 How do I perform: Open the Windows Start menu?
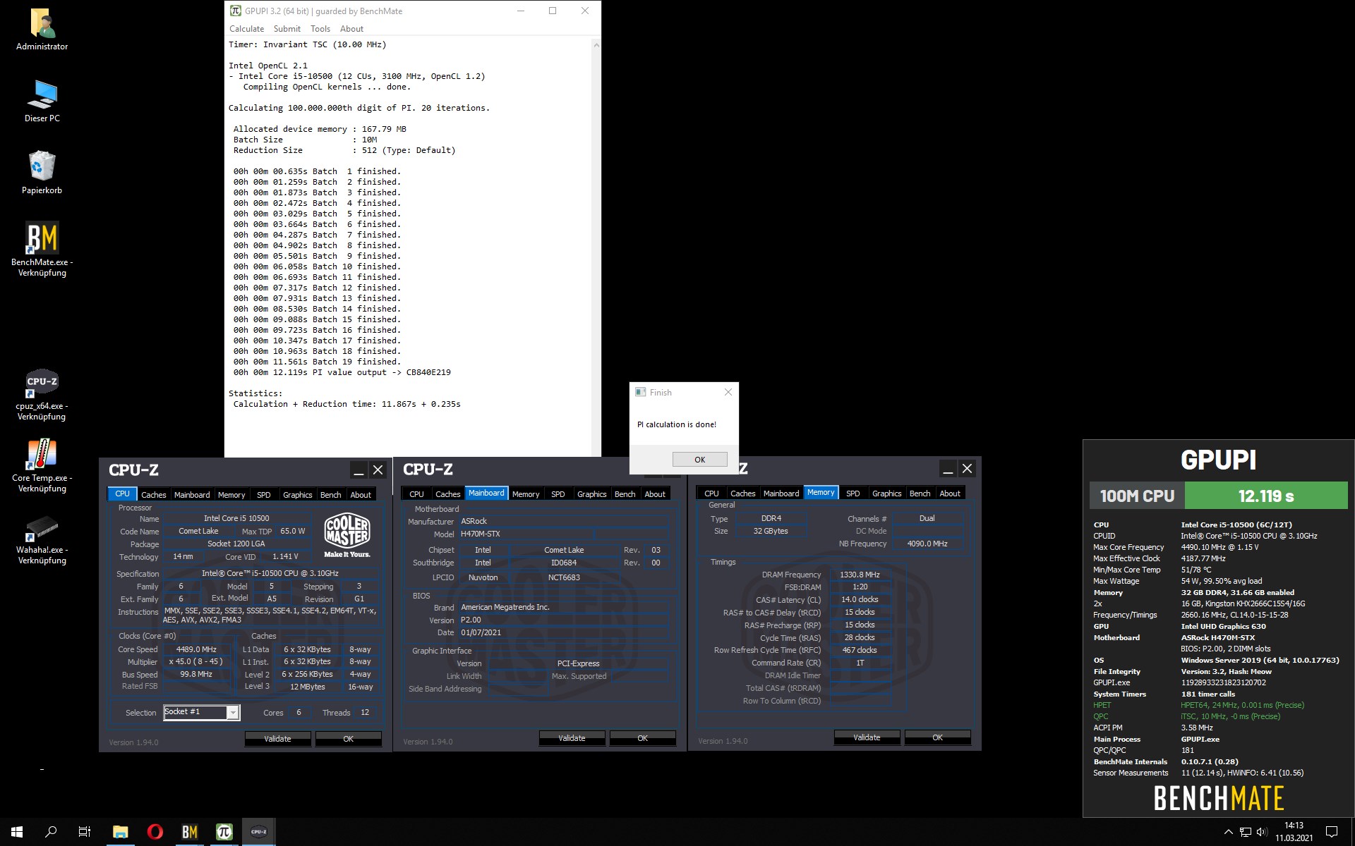tap(17, 832)
